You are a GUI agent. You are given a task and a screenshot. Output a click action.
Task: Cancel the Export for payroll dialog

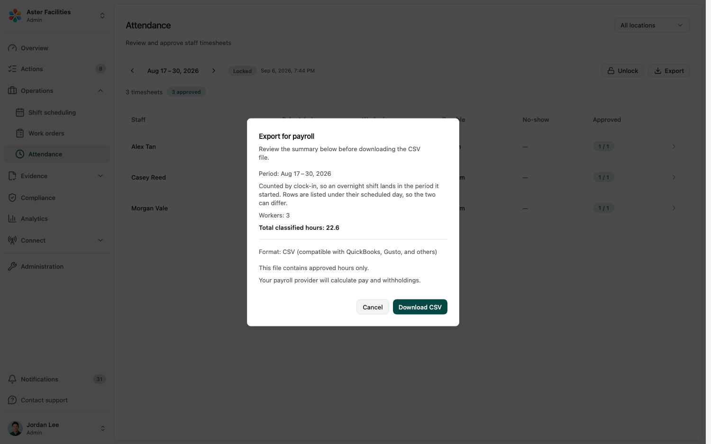click(373, 307)
